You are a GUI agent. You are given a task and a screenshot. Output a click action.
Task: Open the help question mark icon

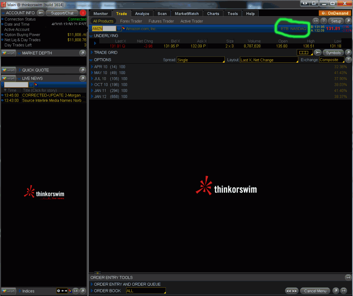tap(323, 21)
